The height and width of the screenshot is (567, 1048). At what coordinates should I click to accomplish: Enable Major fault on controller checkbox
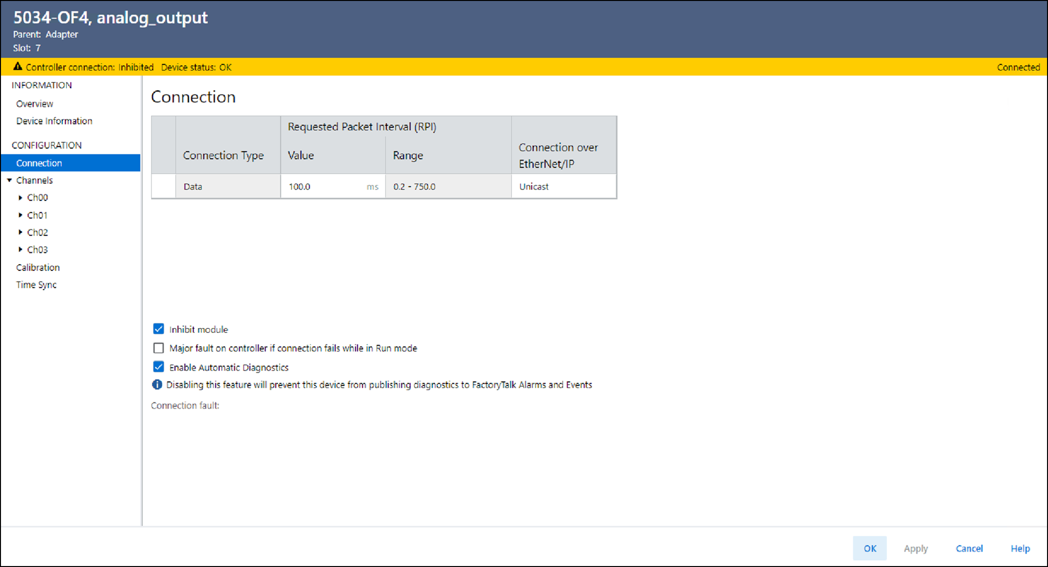tap(158, 348)
